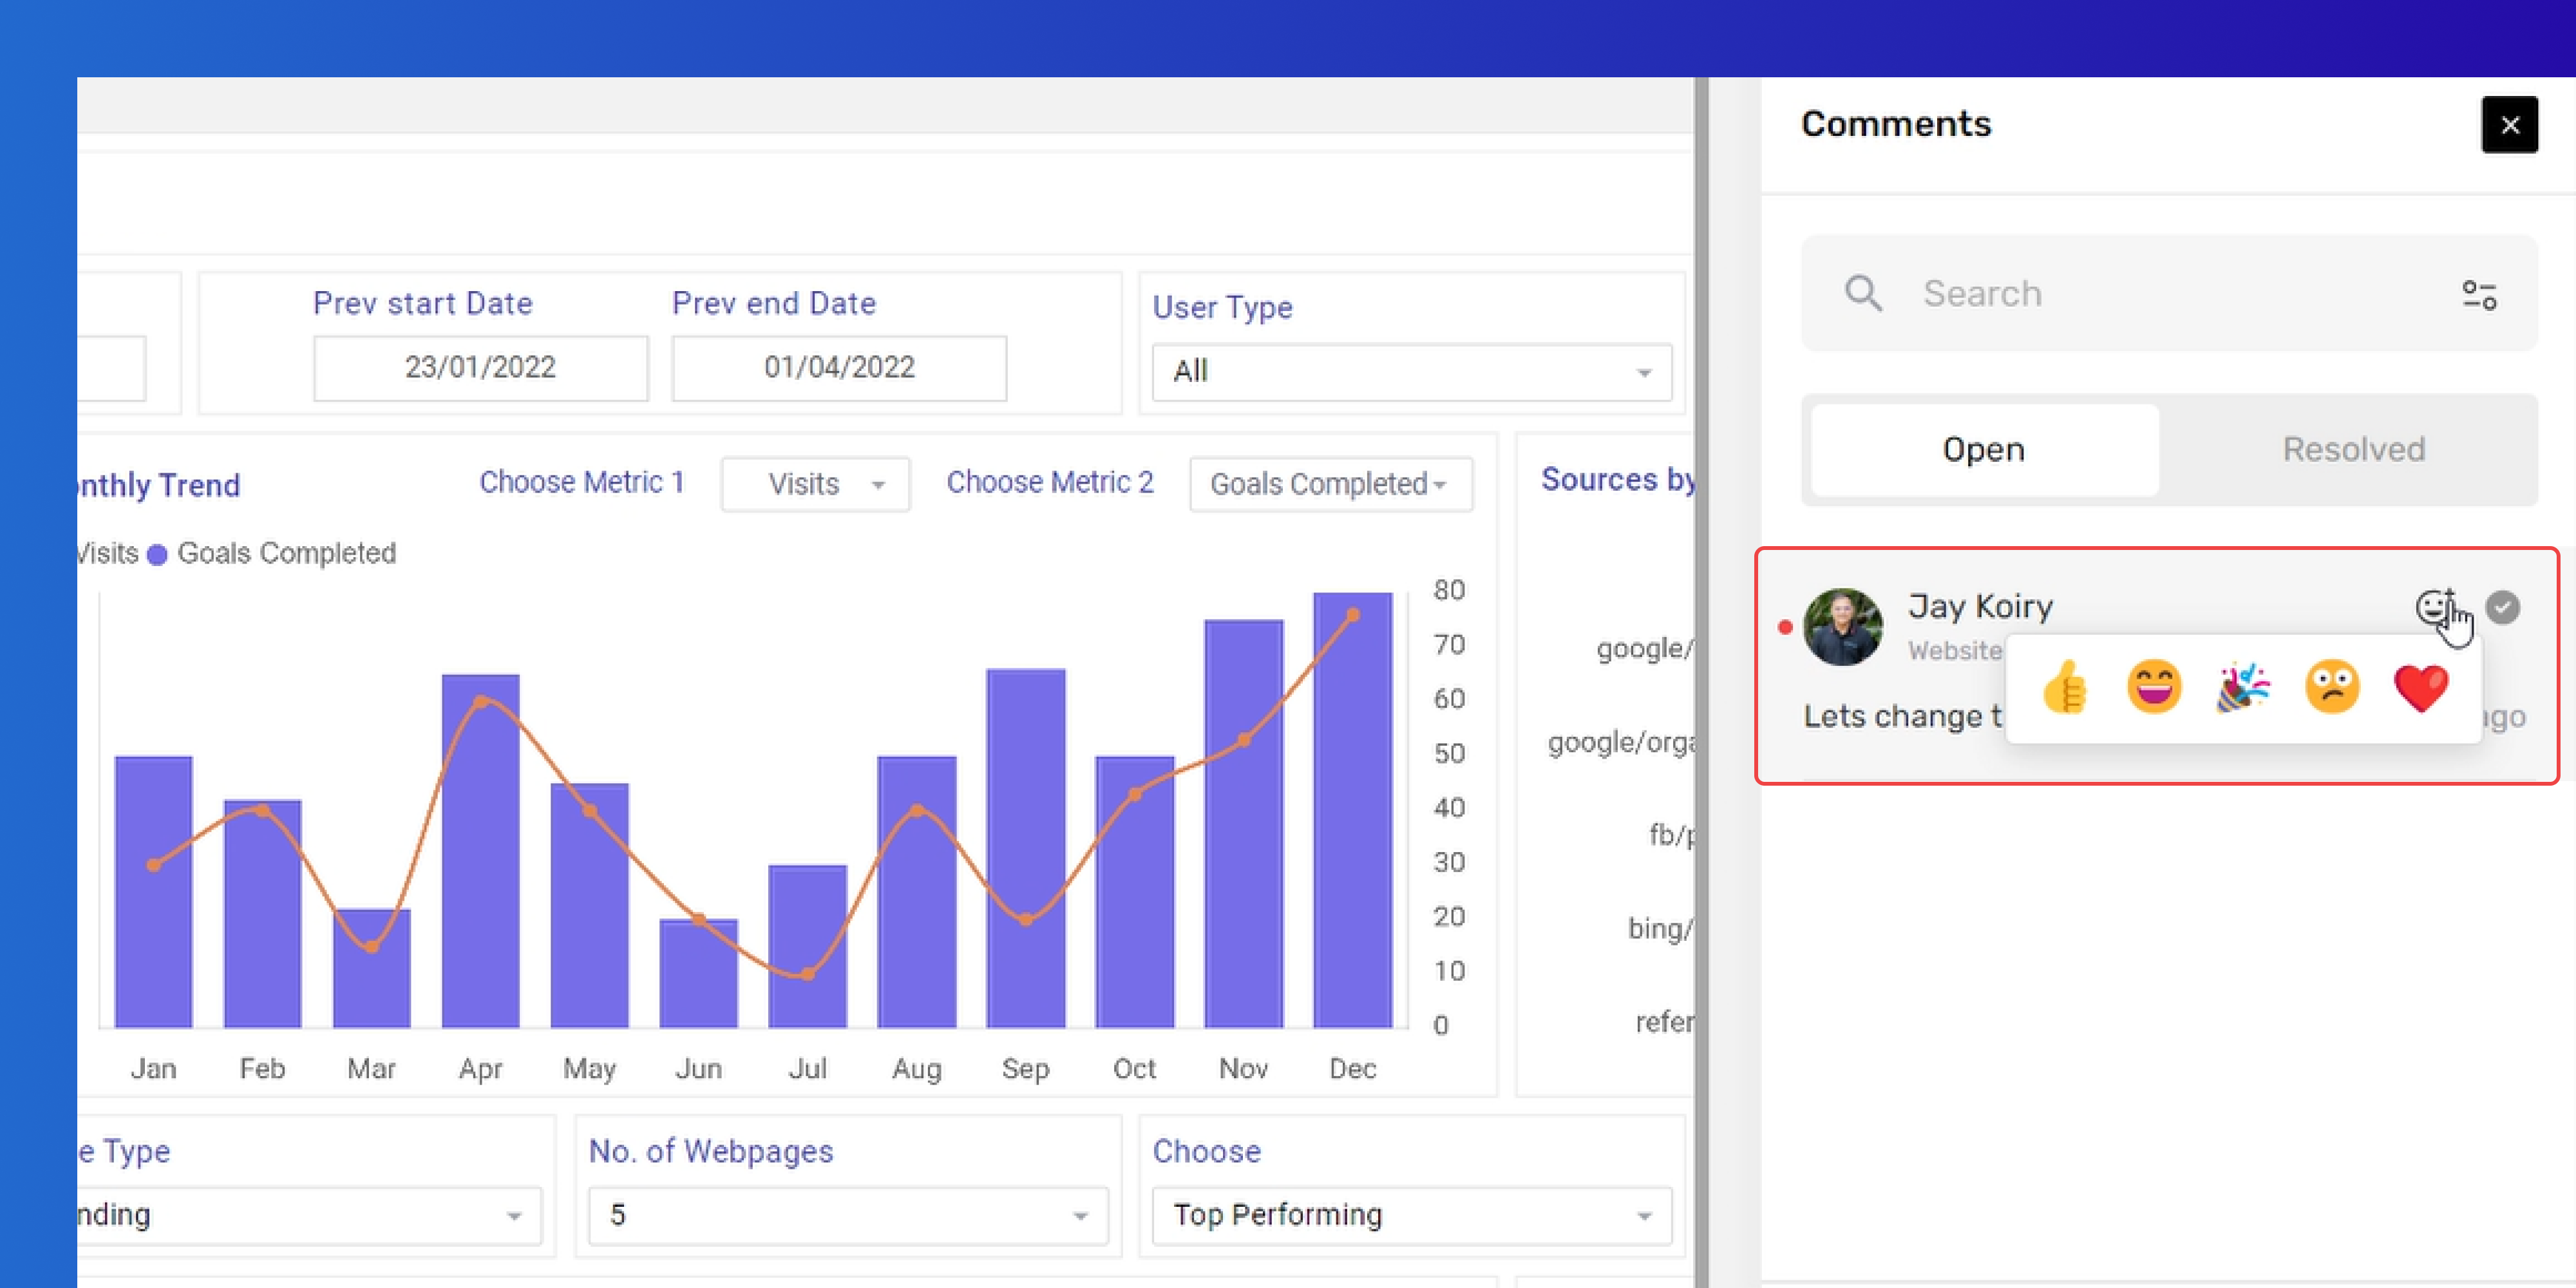
Task: Toggle the Goals Completed legend dot
Action: coord(157,555)
